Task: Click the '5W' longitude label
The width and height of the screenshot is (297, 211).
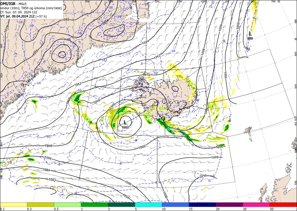Action: pyautogui.click(x=227, y=1)
